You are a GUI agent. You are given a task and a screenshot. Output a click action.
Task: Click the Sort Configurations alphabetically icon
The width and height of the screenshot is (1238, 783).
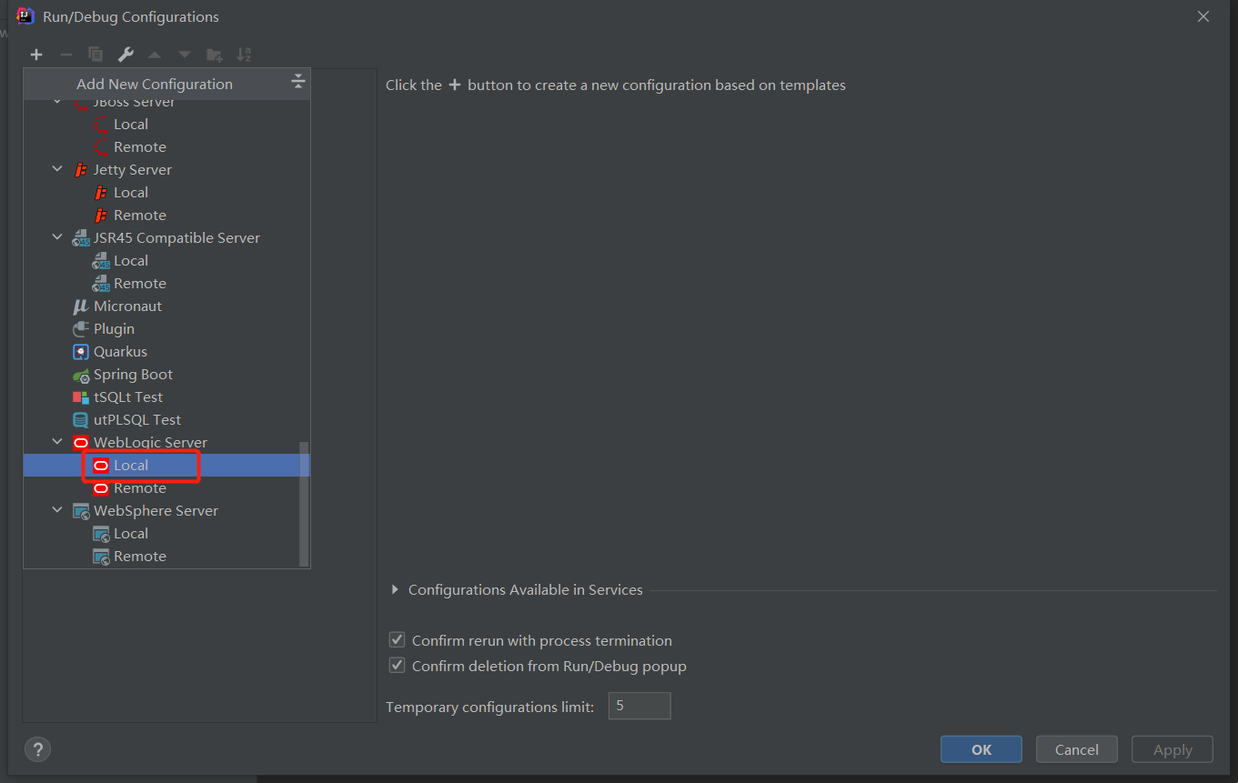click(244, 55)
